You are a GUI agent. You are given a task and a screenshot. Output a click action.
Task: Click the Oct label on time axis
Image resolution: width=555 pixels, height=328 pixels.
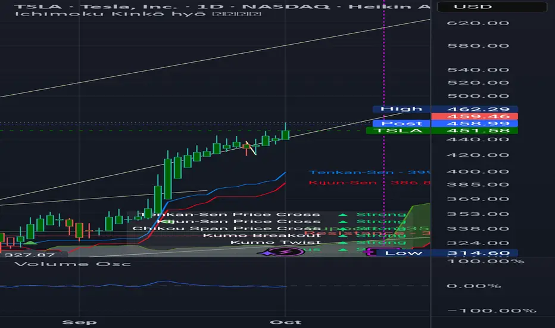[x=285, y=322]
